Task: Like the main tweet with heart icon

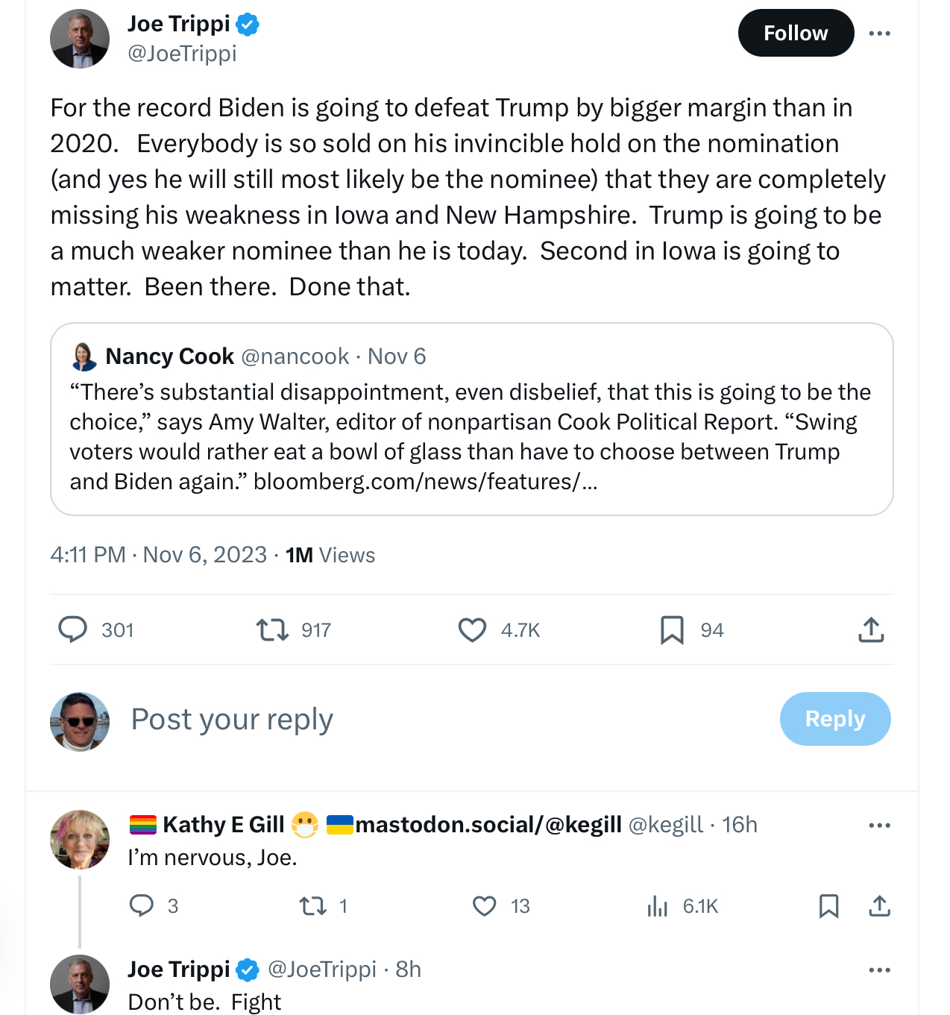Action: [472, 630]
